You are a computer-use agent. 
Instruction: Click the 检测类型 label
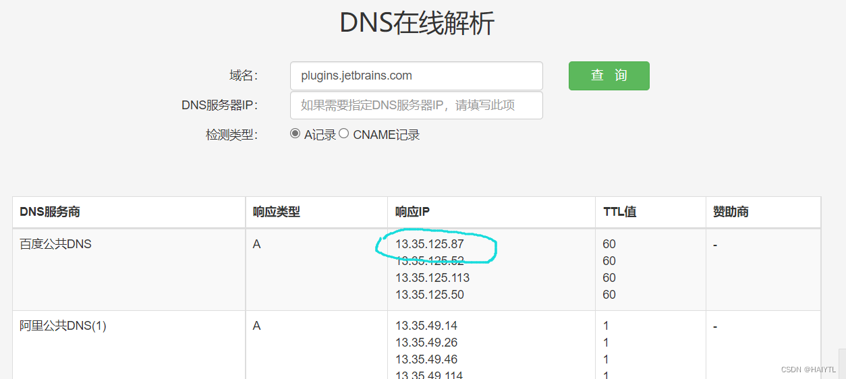coord(232,135)
